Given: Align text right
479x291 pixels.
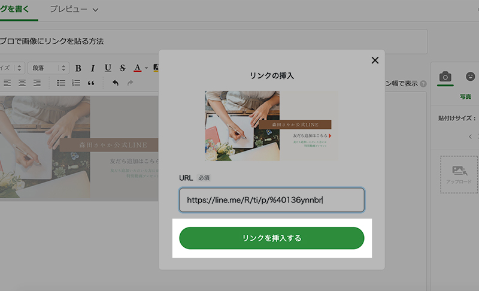Looking at the screenshot, I should (x=37, y=83).
